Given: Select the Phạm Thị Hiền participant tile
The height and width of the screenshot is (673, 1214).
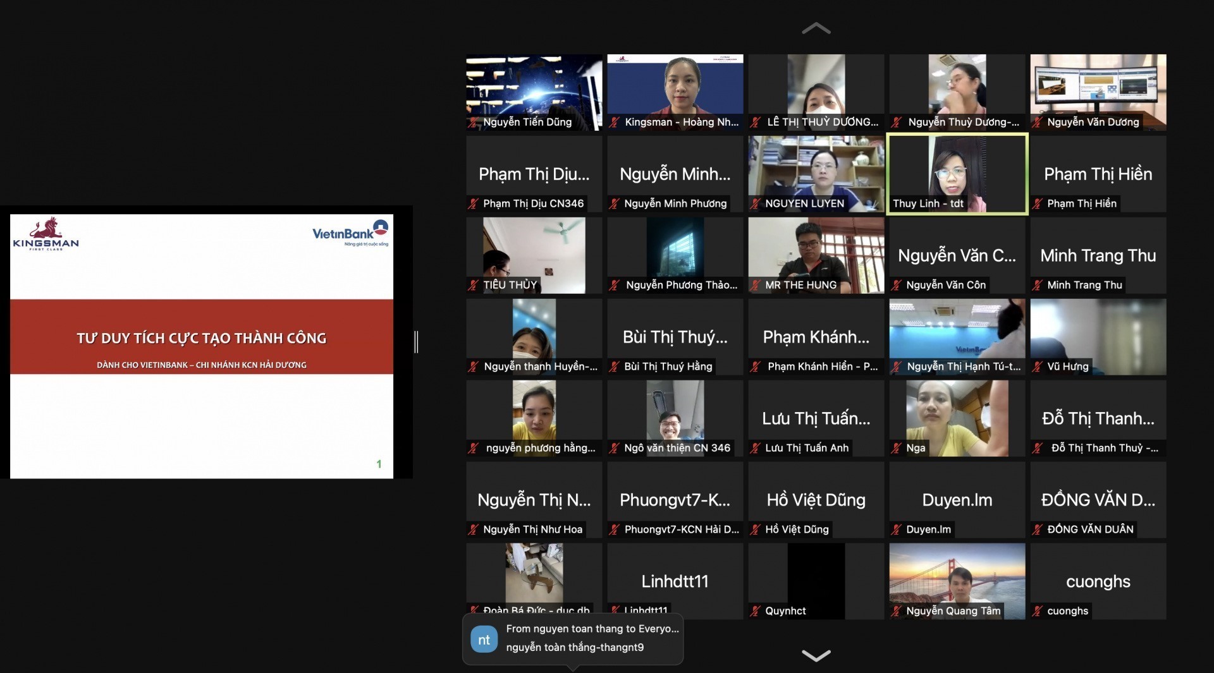Looking at the screenshot, I should click(1098, 174).
